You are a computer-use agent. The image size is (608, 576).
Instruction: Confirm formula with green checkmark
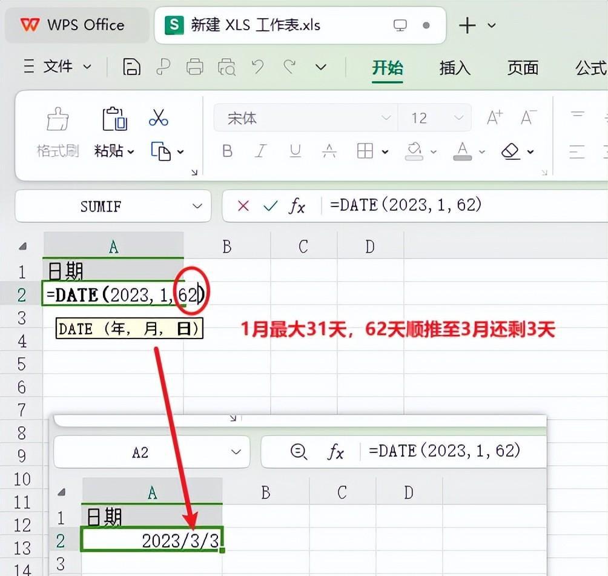[x=270, y=205]
